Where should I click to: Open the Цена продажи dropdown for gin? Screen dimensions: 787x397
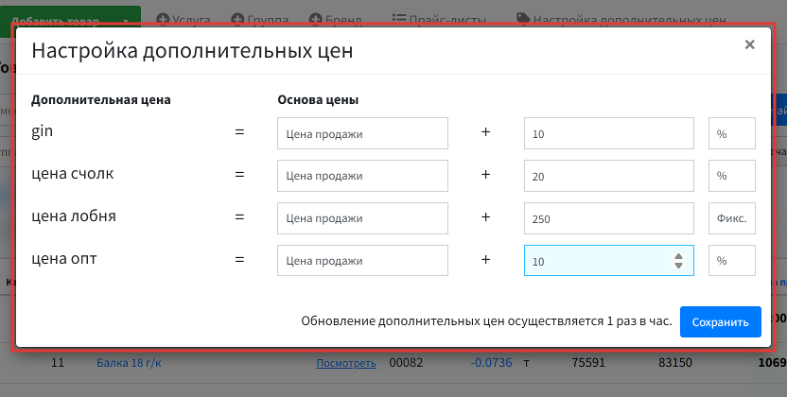[362, 133]
